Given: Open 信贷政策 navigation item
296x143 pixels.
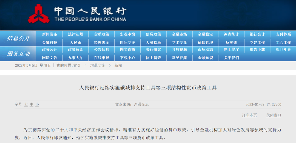Looking at the screenshot, I should pyautogui.click(x=153, y=34).
